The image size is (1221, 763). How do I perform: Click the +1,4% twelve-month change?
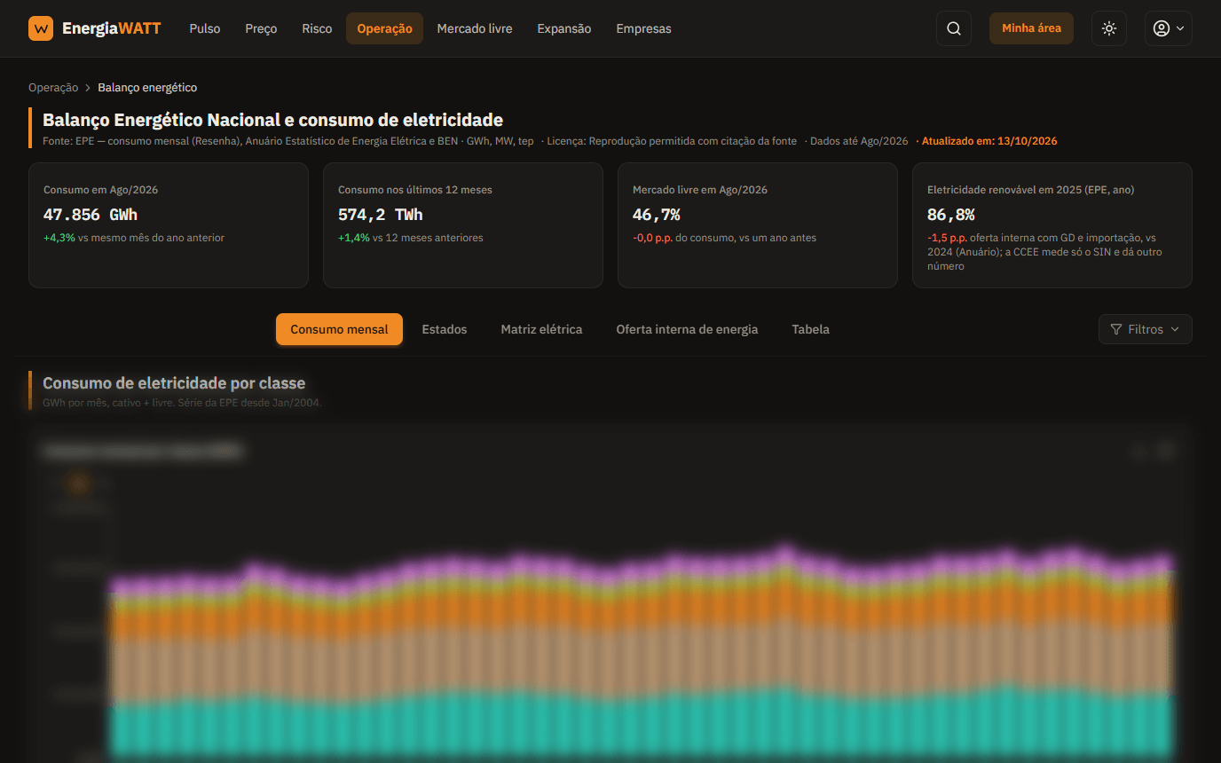coord(354,238)
